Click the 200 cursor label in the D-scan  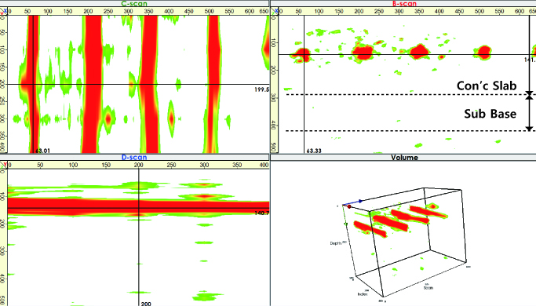click(146, 304)
